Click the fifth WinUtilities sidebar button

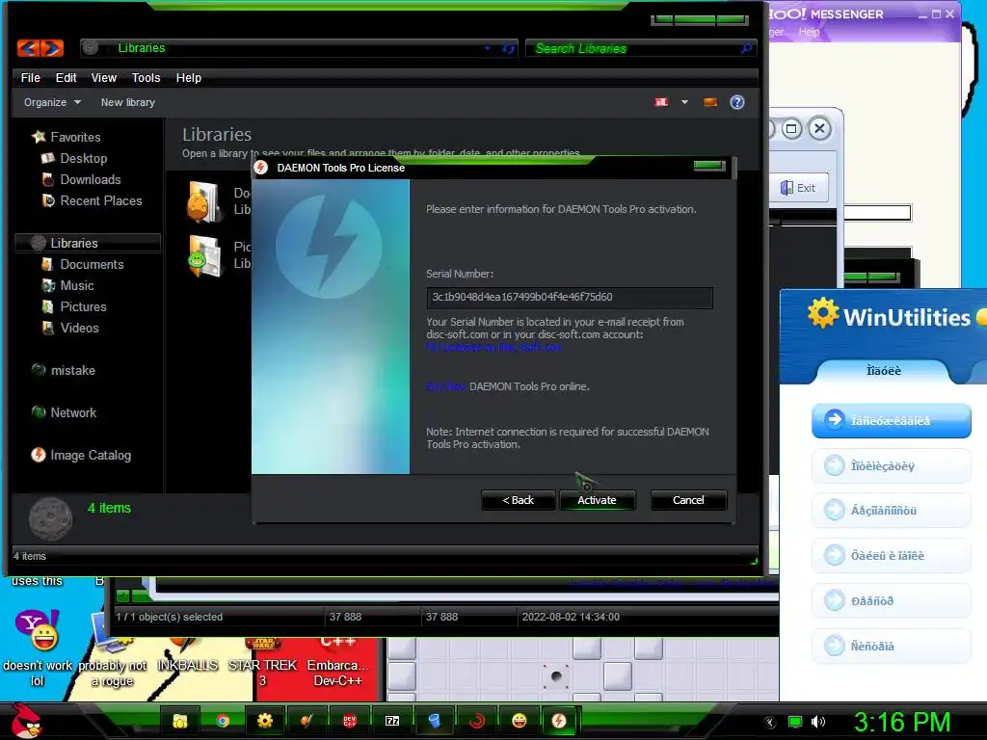pos(891,601)
